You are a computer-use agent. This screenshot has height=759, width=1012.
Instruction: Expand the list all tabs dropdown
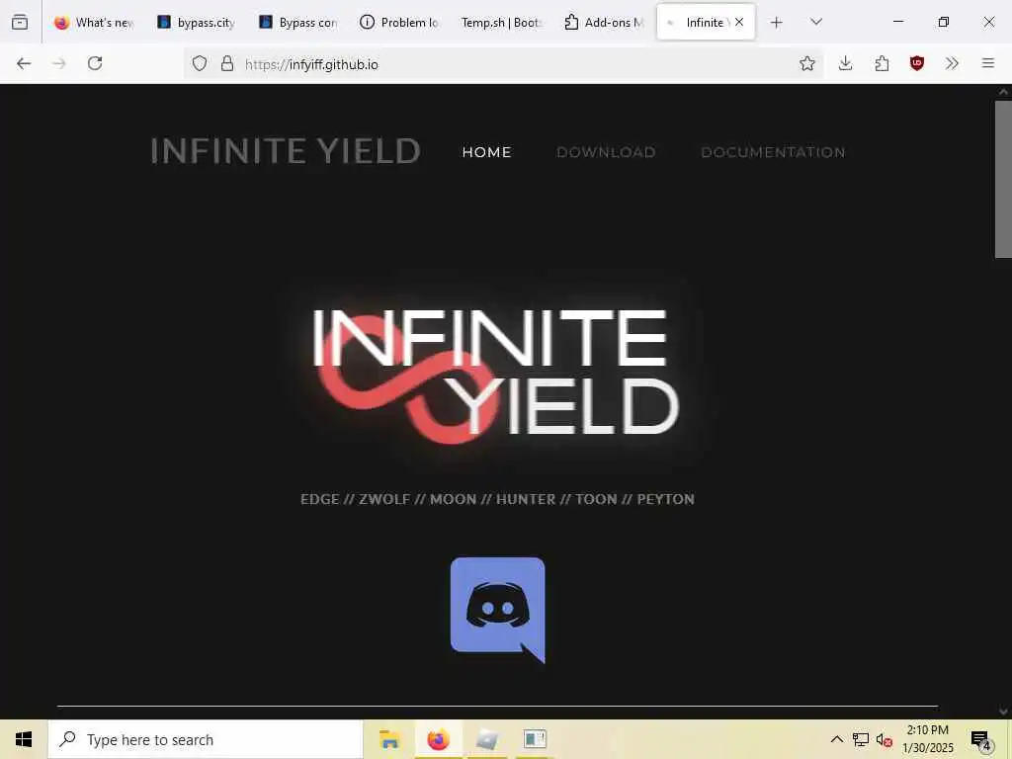[x=816, y=22]
